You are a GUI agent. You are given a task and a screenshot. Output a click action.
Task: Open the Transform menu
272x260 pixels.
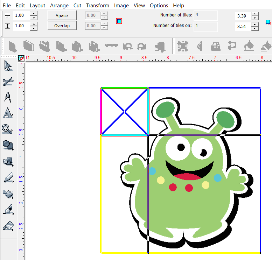(x=97, y=6)
